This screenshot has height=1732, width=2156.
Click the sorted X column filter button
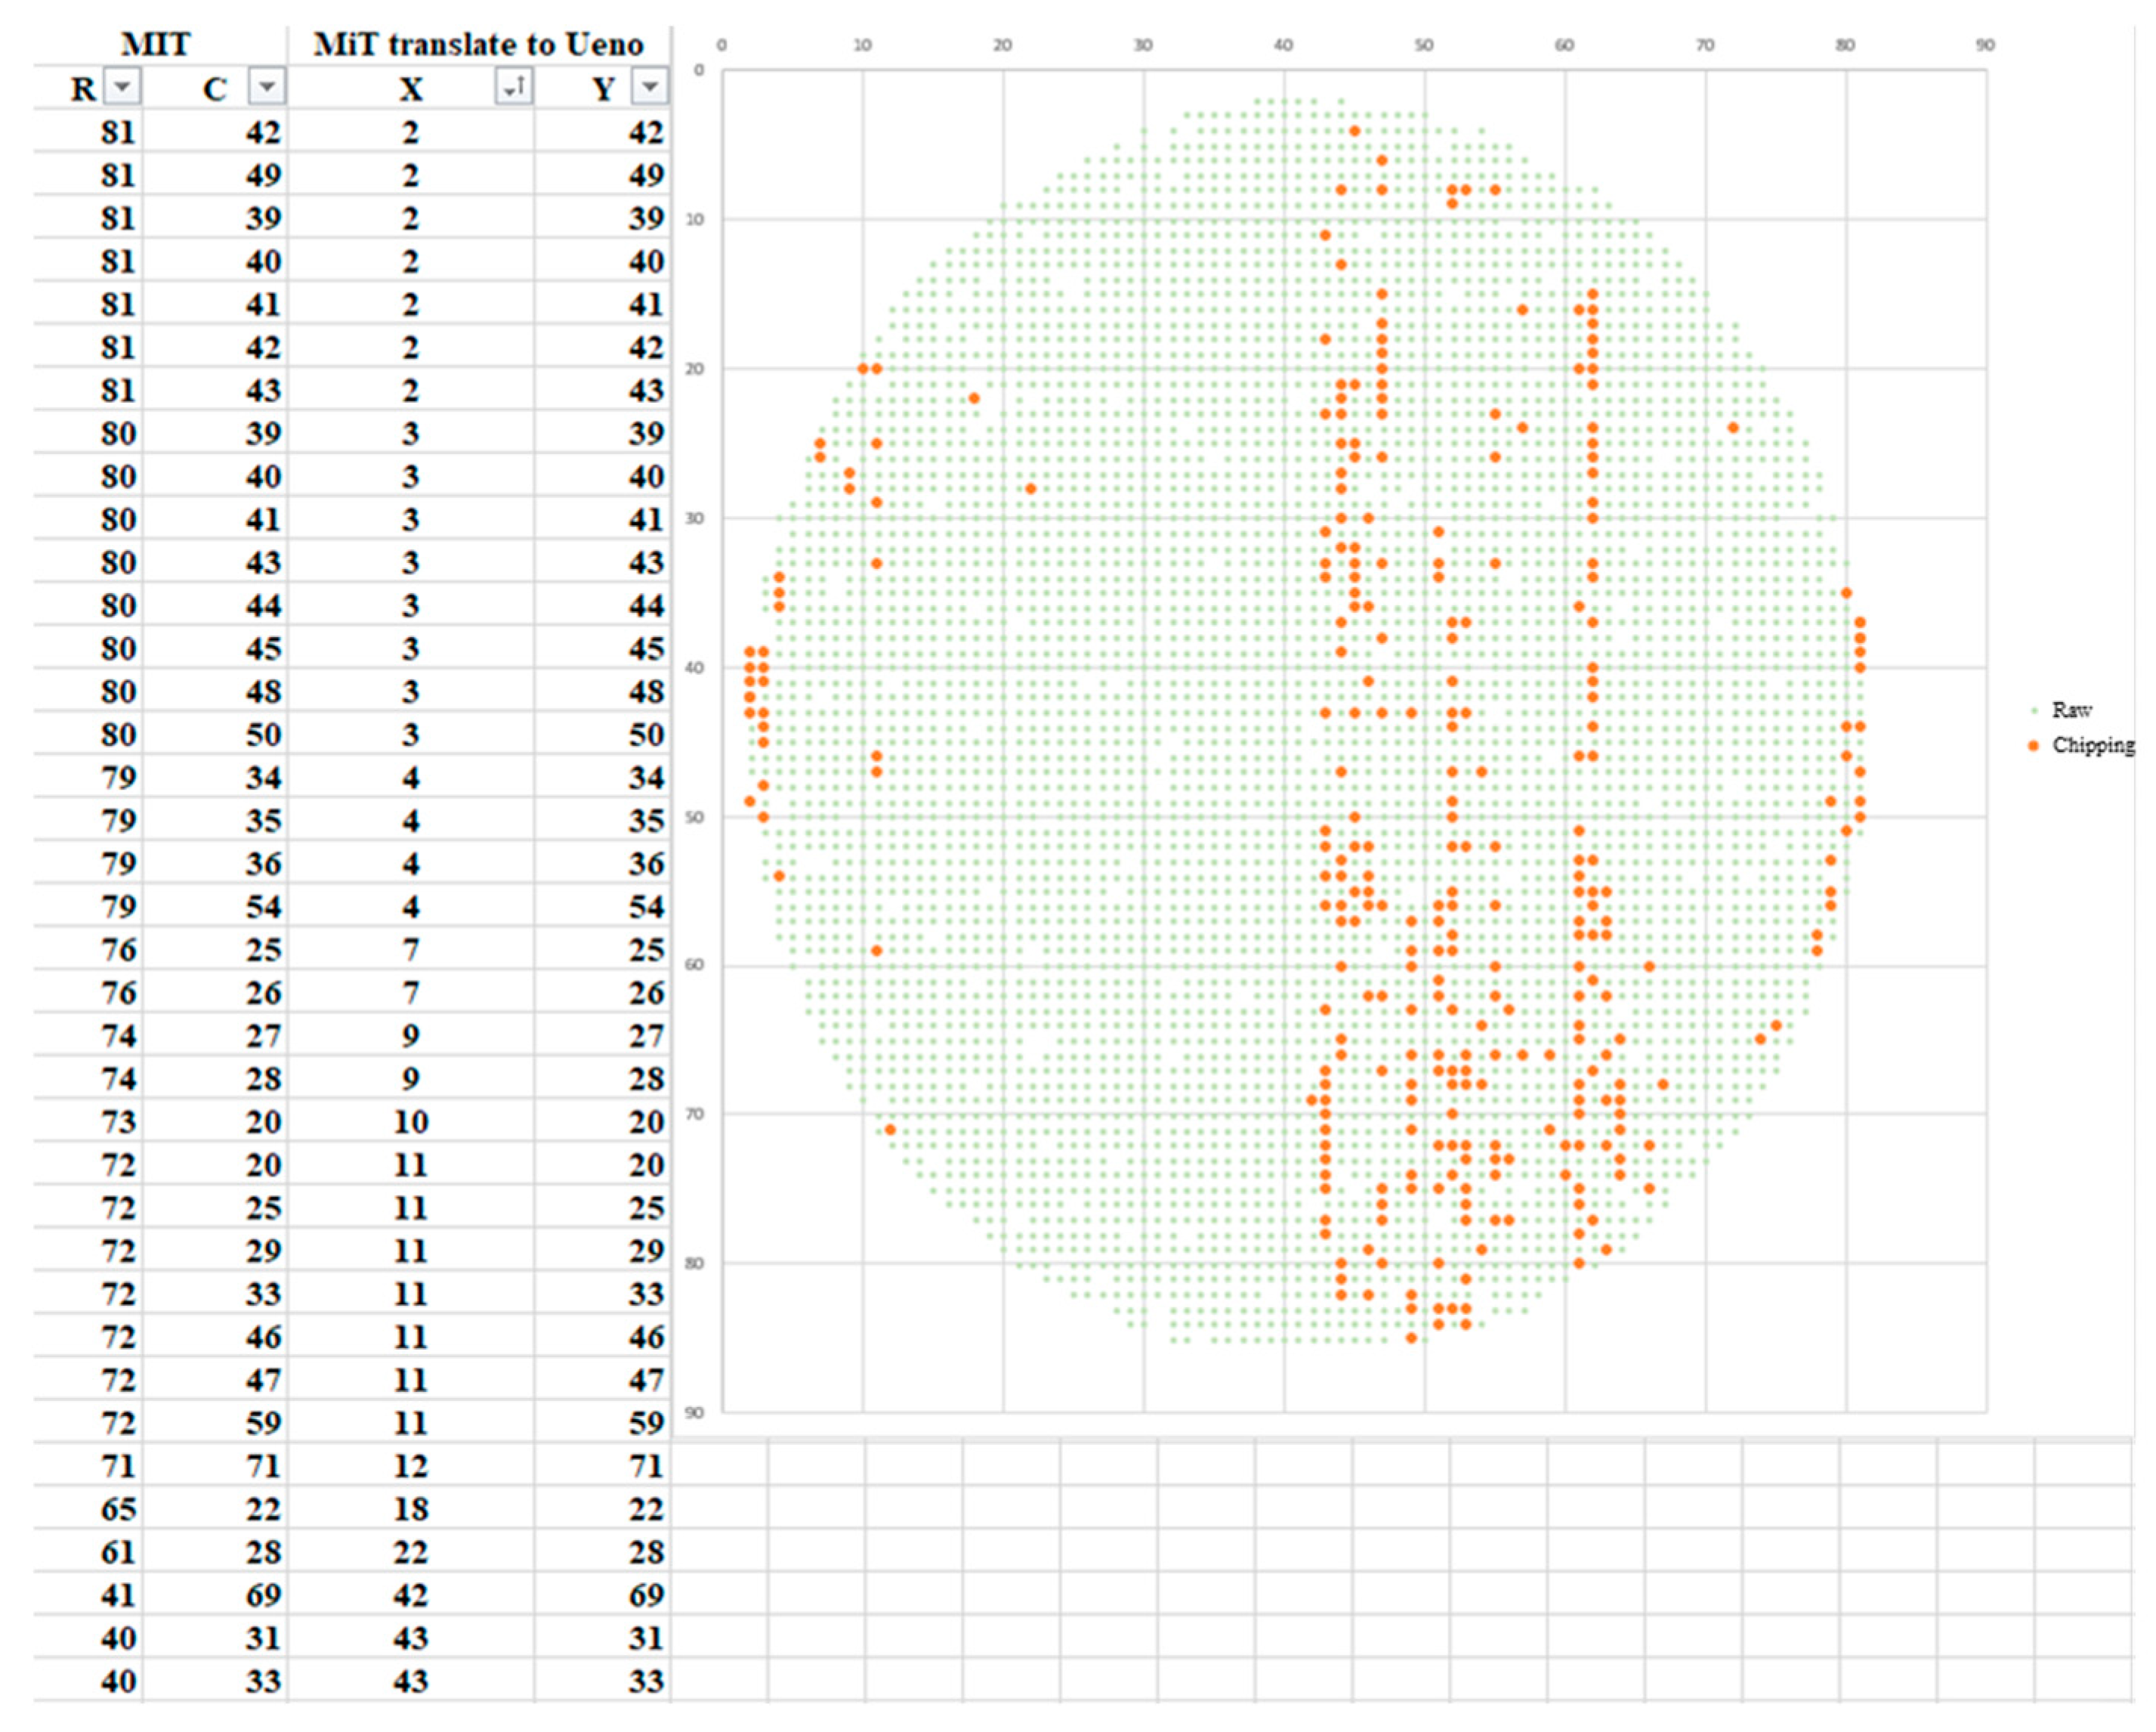[x=514, y=87]
